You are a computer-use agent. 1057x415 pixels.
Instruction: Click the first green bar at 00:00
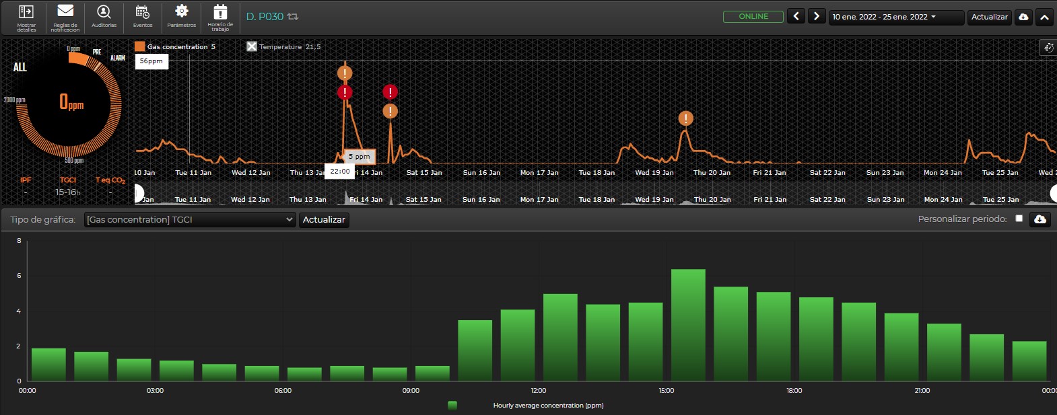(48, 365)
